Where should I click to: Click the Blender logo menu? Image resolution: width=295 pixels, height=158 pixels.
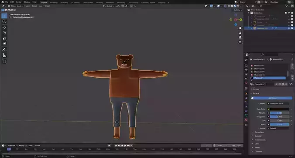point(2,2)
